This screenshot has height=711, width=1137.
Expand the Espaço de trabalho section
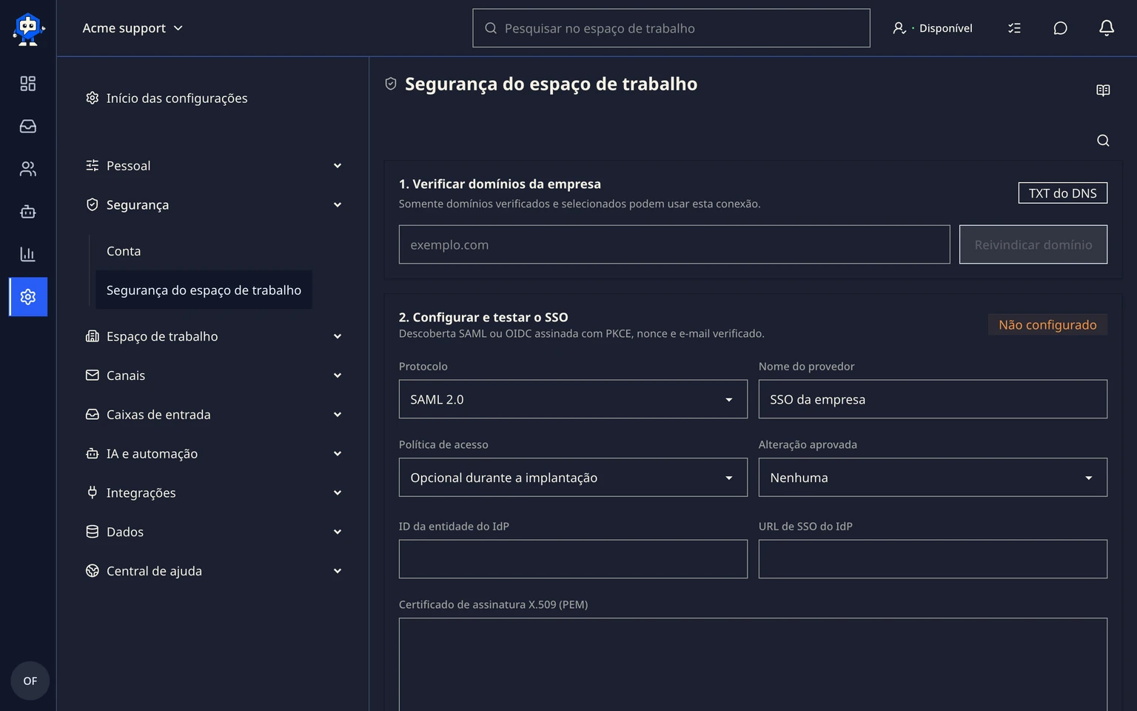[213, 336]
